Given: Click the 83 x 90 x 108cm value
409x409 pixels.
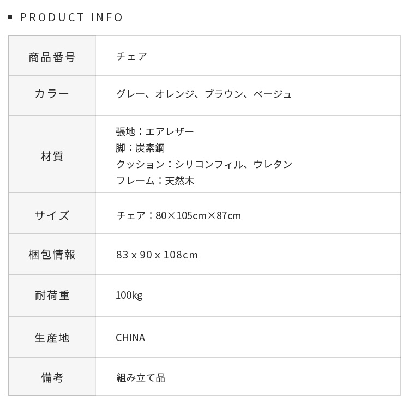Looking at the screenshot, I should [x=157, y=255].
